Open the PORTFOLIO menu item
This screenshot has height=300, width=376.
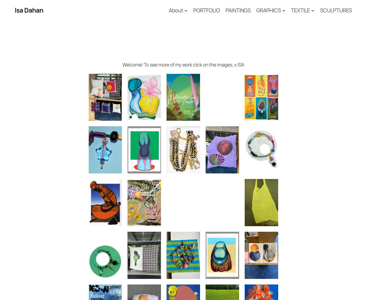click(x=207, y=10)
